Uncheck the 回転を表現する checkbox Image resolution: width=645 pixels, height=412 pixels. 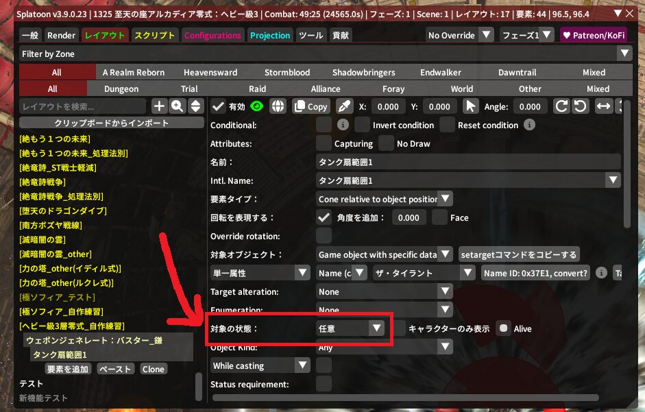pyautogui.click(x=324, y=217)
